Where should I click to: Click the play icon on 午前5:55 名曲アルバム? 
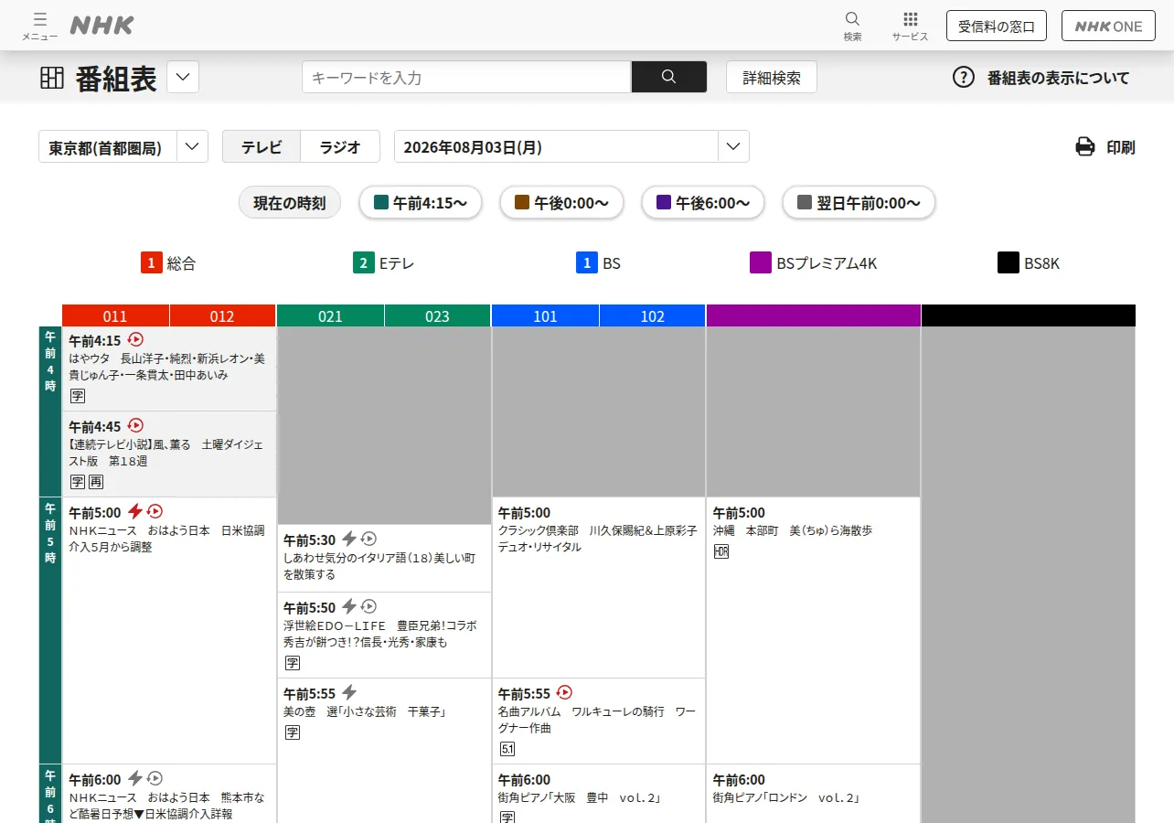click(x=564, y=692)
